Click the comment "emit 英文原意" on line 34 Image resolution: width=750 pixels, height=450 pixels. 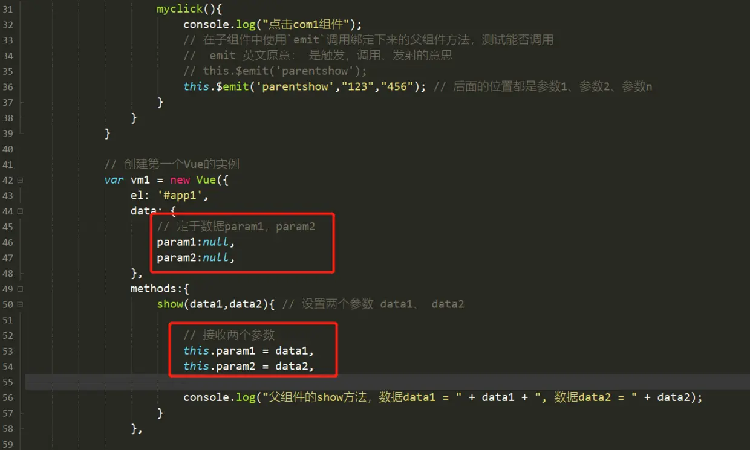[318, 56]
